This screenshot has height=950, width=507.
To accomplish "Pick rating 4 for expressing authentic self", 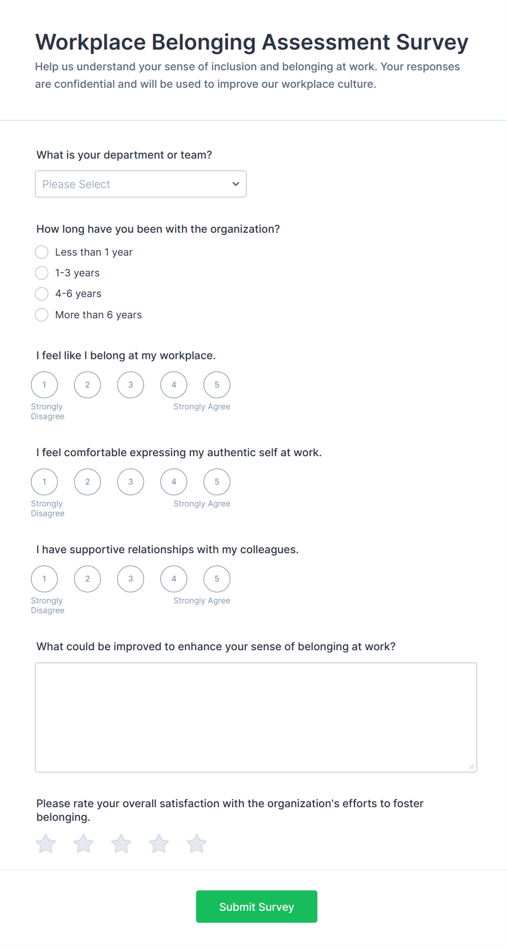I will [x=173, y=481].
